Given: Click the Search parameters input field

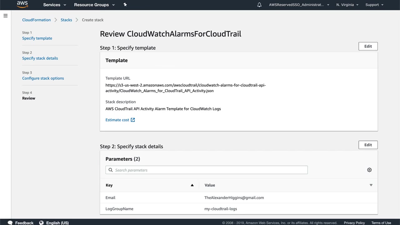Looking at the screenshot, I should [209, 170].
